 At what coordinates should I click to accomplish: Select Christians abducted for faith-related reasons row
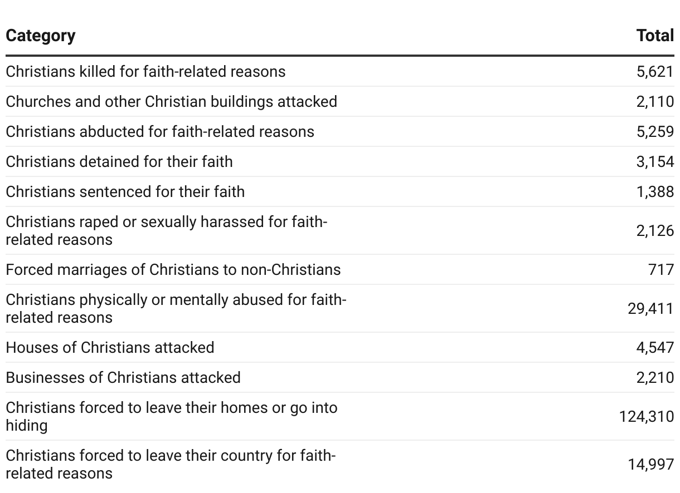click(x=340, y=131)
